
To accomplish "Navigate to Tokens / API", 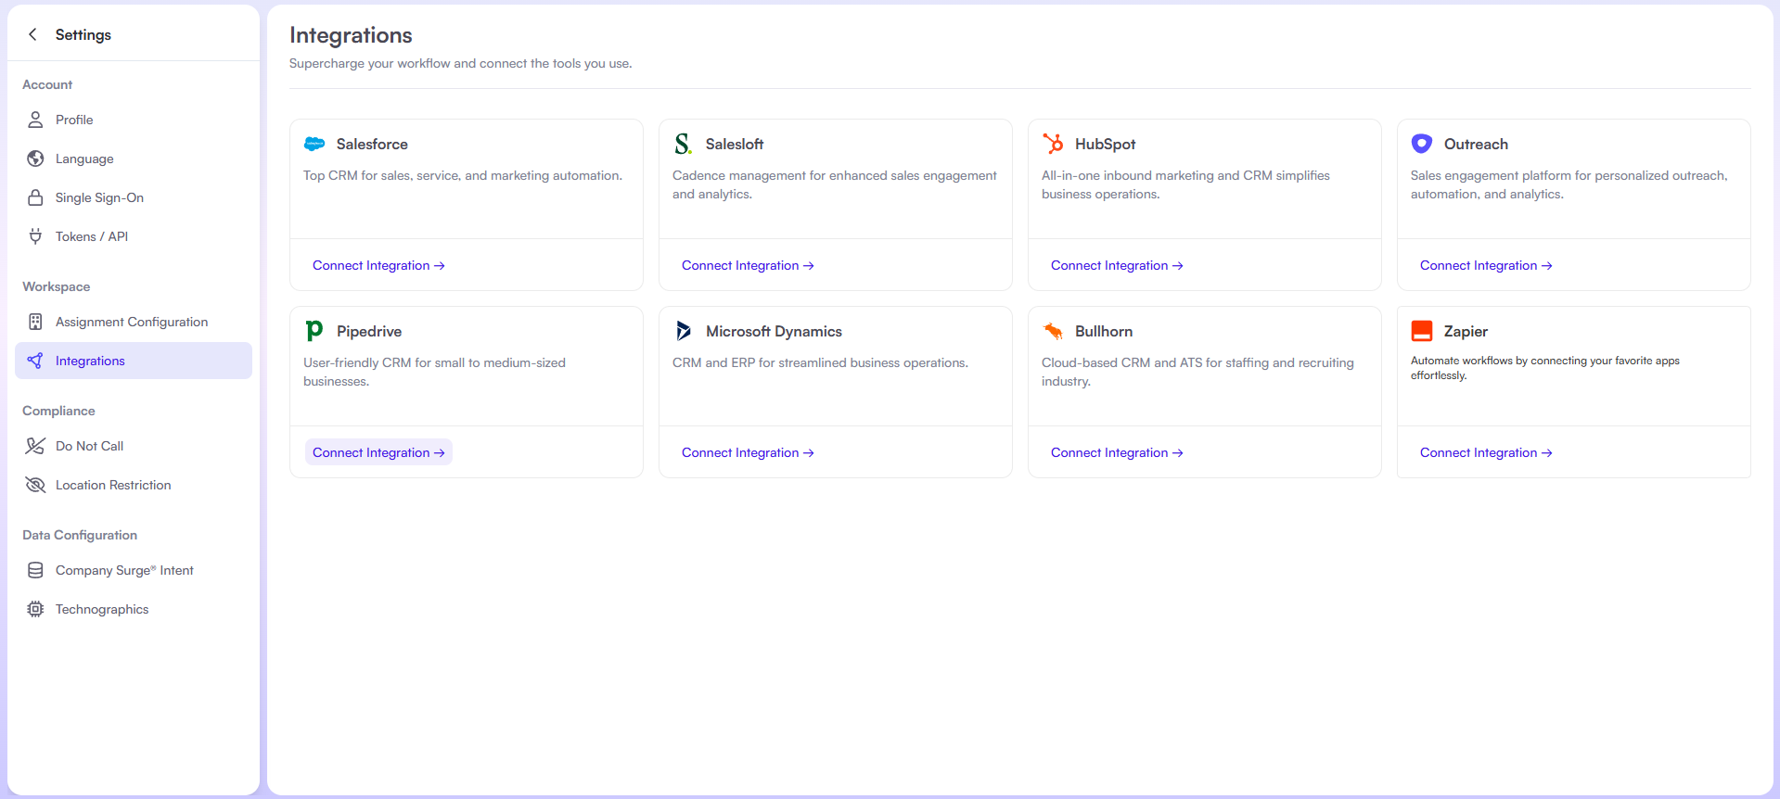I will click(x=92, y=236).
